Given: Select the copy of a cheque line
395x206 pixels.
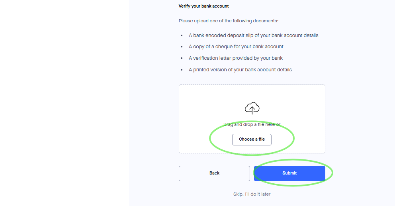Looking at the screenshot, I should coord(236,47).
